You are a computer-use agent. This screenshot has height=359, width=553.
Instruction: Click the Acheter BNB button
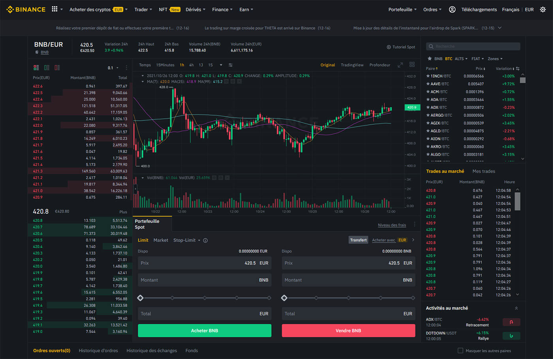tap(205, 331)
